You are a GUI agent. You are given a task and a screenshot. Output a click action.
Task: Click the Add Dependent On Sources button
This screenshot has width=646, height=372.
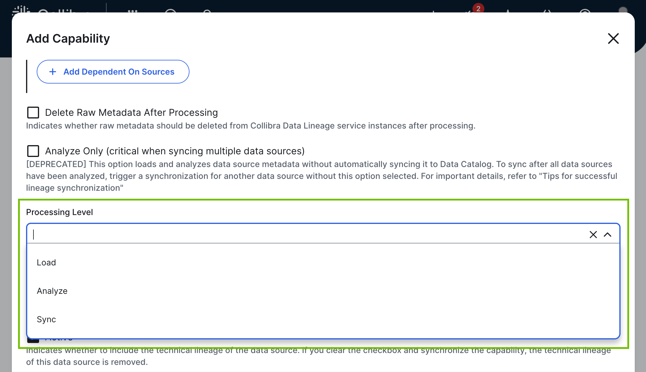(x=113, y=72)
